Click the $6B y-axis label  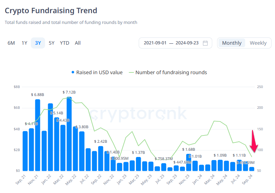pos(17,108)
